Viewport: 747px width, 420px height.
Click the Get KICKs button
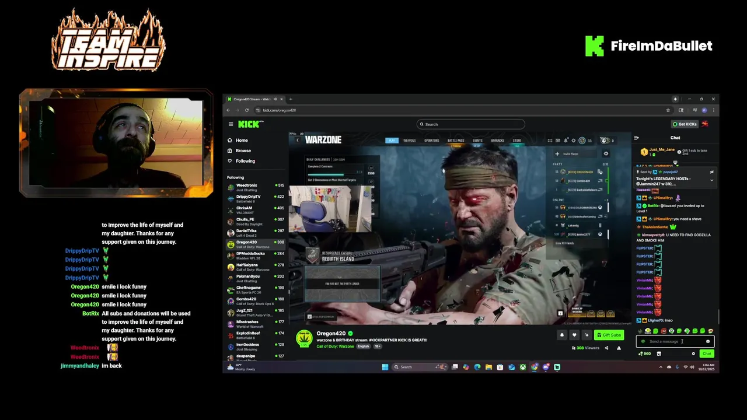[685, 124]
